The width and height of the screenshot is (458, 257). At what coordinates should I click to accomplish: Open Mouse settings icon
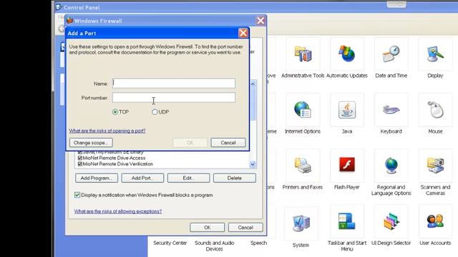[x=435, y=110]
